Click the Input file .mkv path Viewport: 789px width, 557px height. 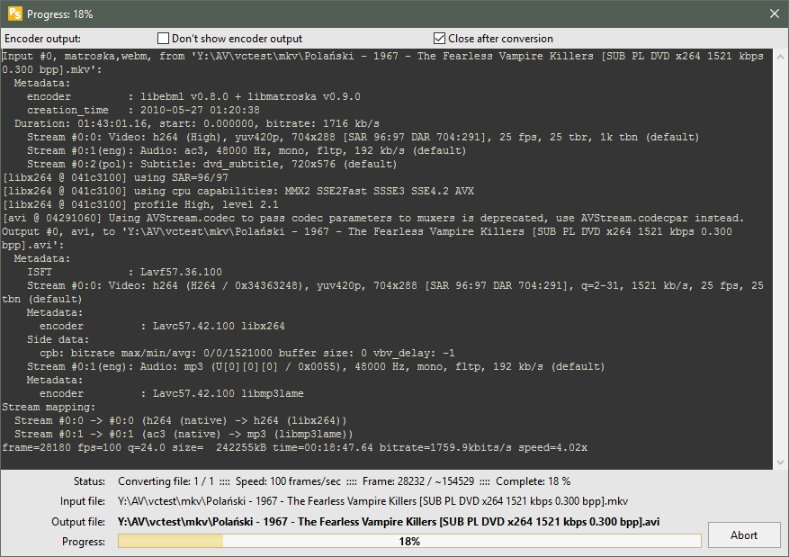pos(372,501)
